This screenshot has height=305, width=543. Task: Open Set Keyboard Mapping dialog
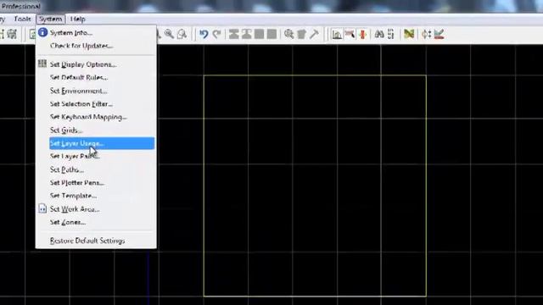click(96, 117)
